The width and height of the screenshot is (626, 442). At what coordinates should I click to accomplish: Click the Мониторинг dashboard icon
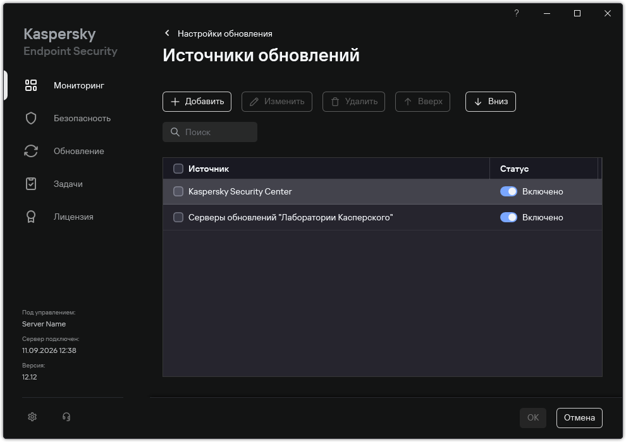[31, 85]
